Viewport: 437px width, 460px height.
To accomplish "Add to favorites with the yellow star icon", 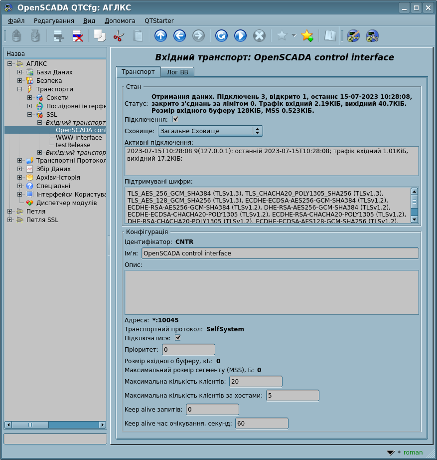I will (307, 36).
